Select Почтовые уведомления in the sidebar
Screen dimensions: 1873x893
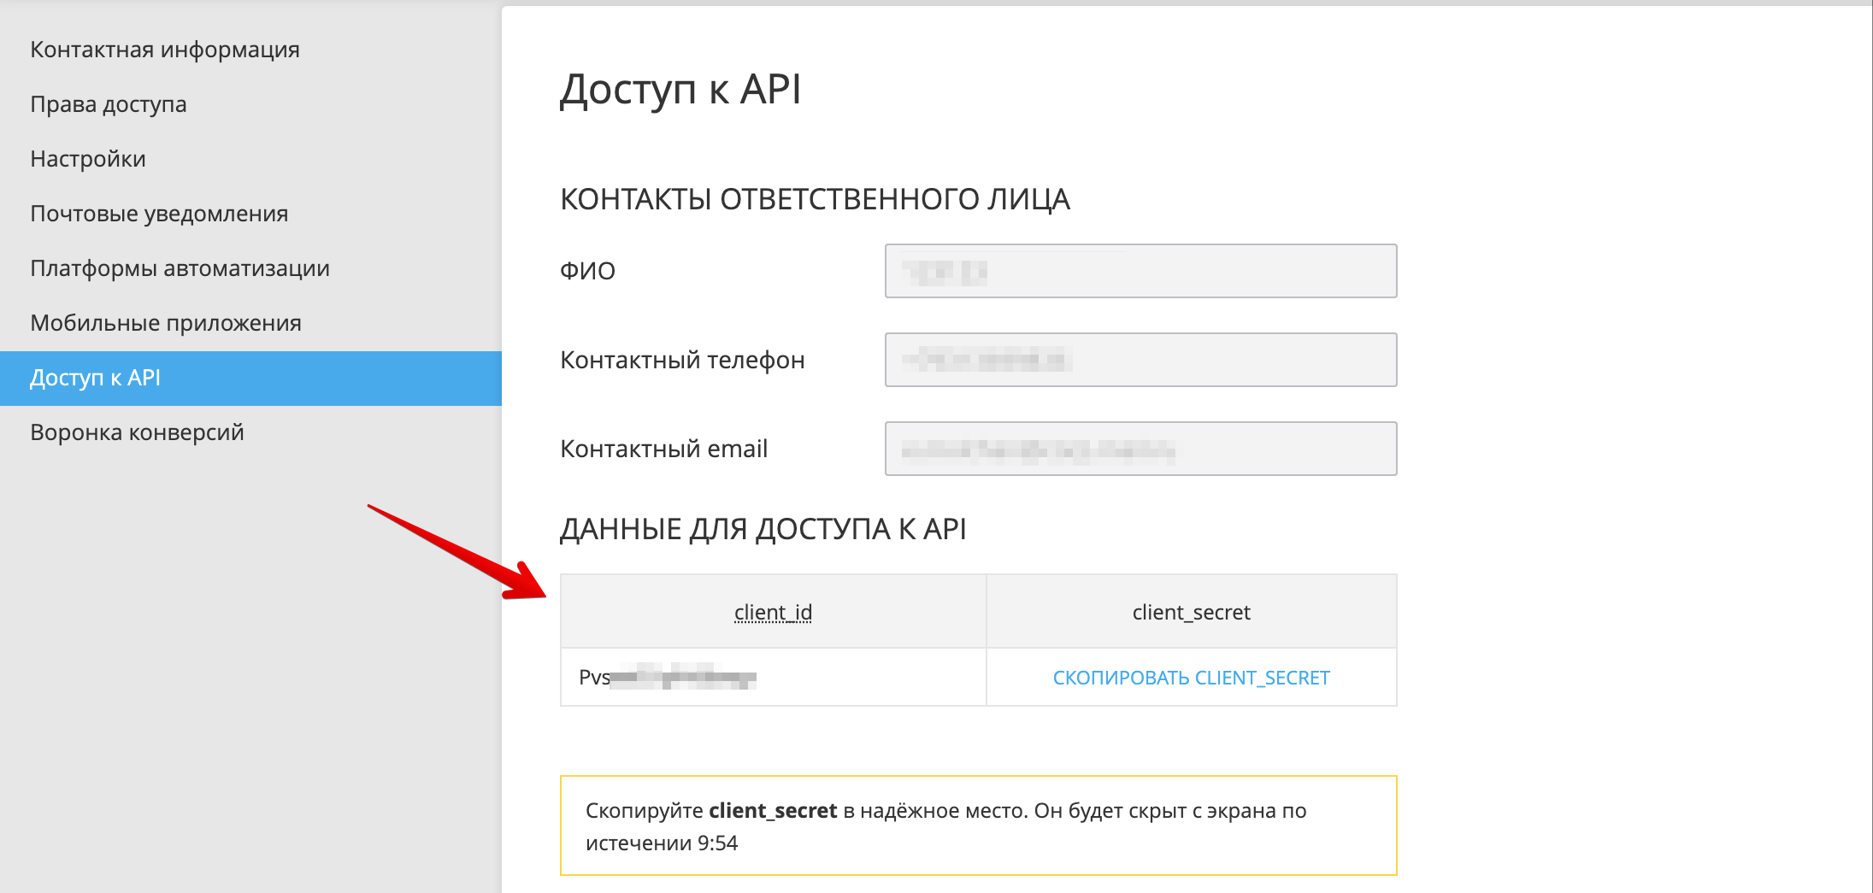pos(159,214)
